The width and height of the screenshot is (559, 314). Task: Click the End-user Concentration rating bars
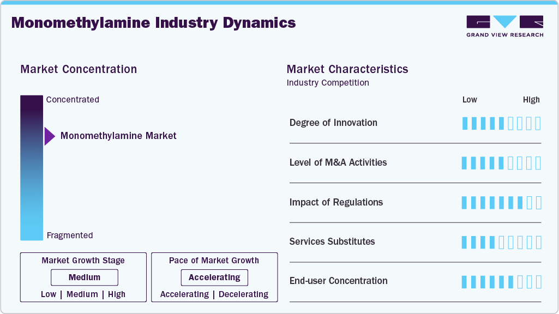[501, 281]
